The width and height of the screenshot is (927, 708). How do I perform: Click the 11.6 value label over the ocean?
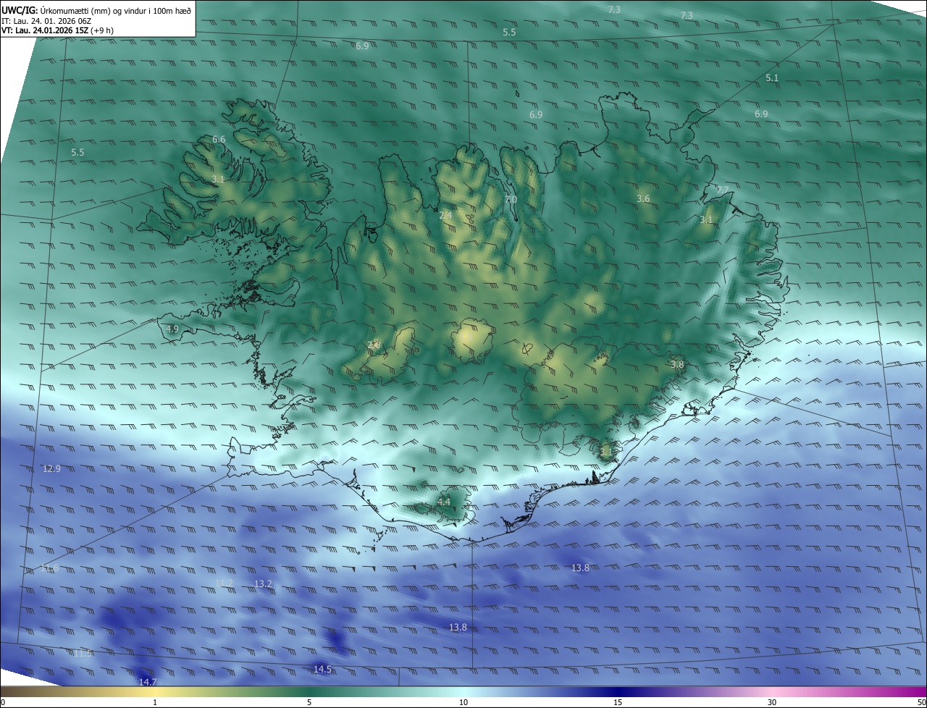pyautogui.click(x=50, y=568)
